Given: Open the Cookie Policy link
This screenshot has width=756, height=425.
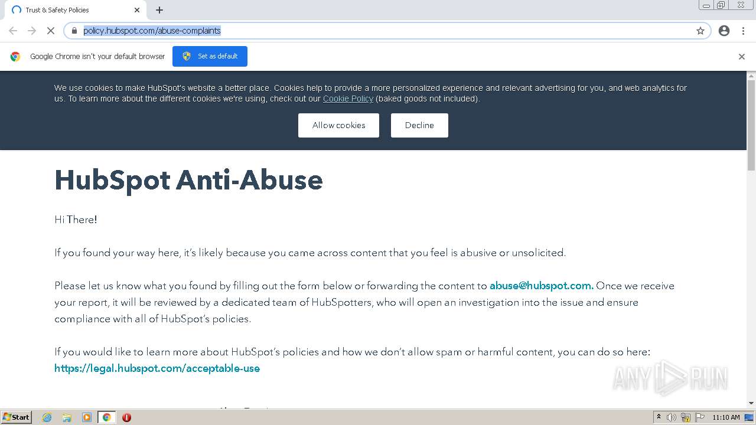Looking at the screenshot, I should coord(348,99).
